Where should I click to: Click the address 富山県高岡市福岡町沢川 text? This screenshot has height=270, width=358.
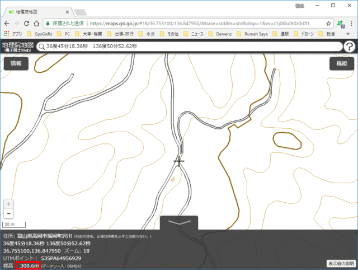point(45,236)
